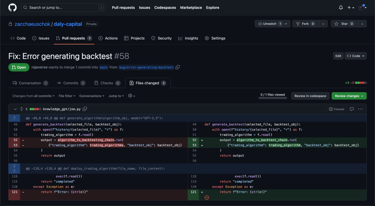Switch to Conversation tab
375x206 pixels.
(x=30, y=83)
